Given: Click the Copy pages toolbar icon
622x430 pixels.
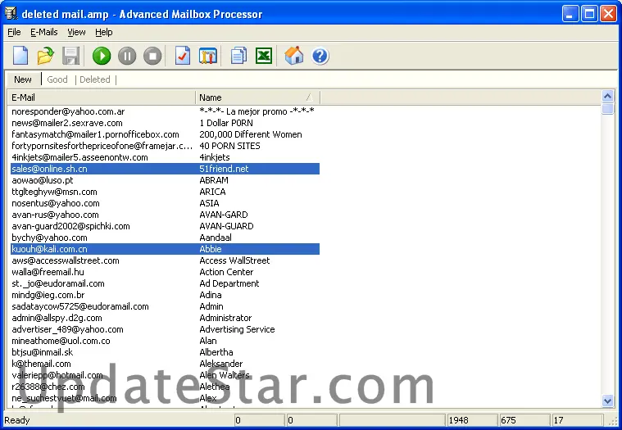Looking at the screenshot, I should 238,56.
